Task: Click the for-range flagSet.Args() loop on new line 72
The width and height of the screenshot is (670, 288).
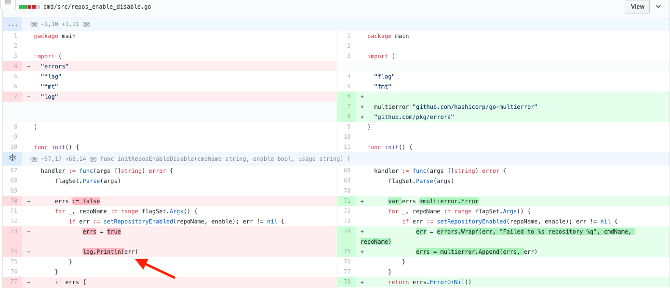Action: (x=459, y=211)
